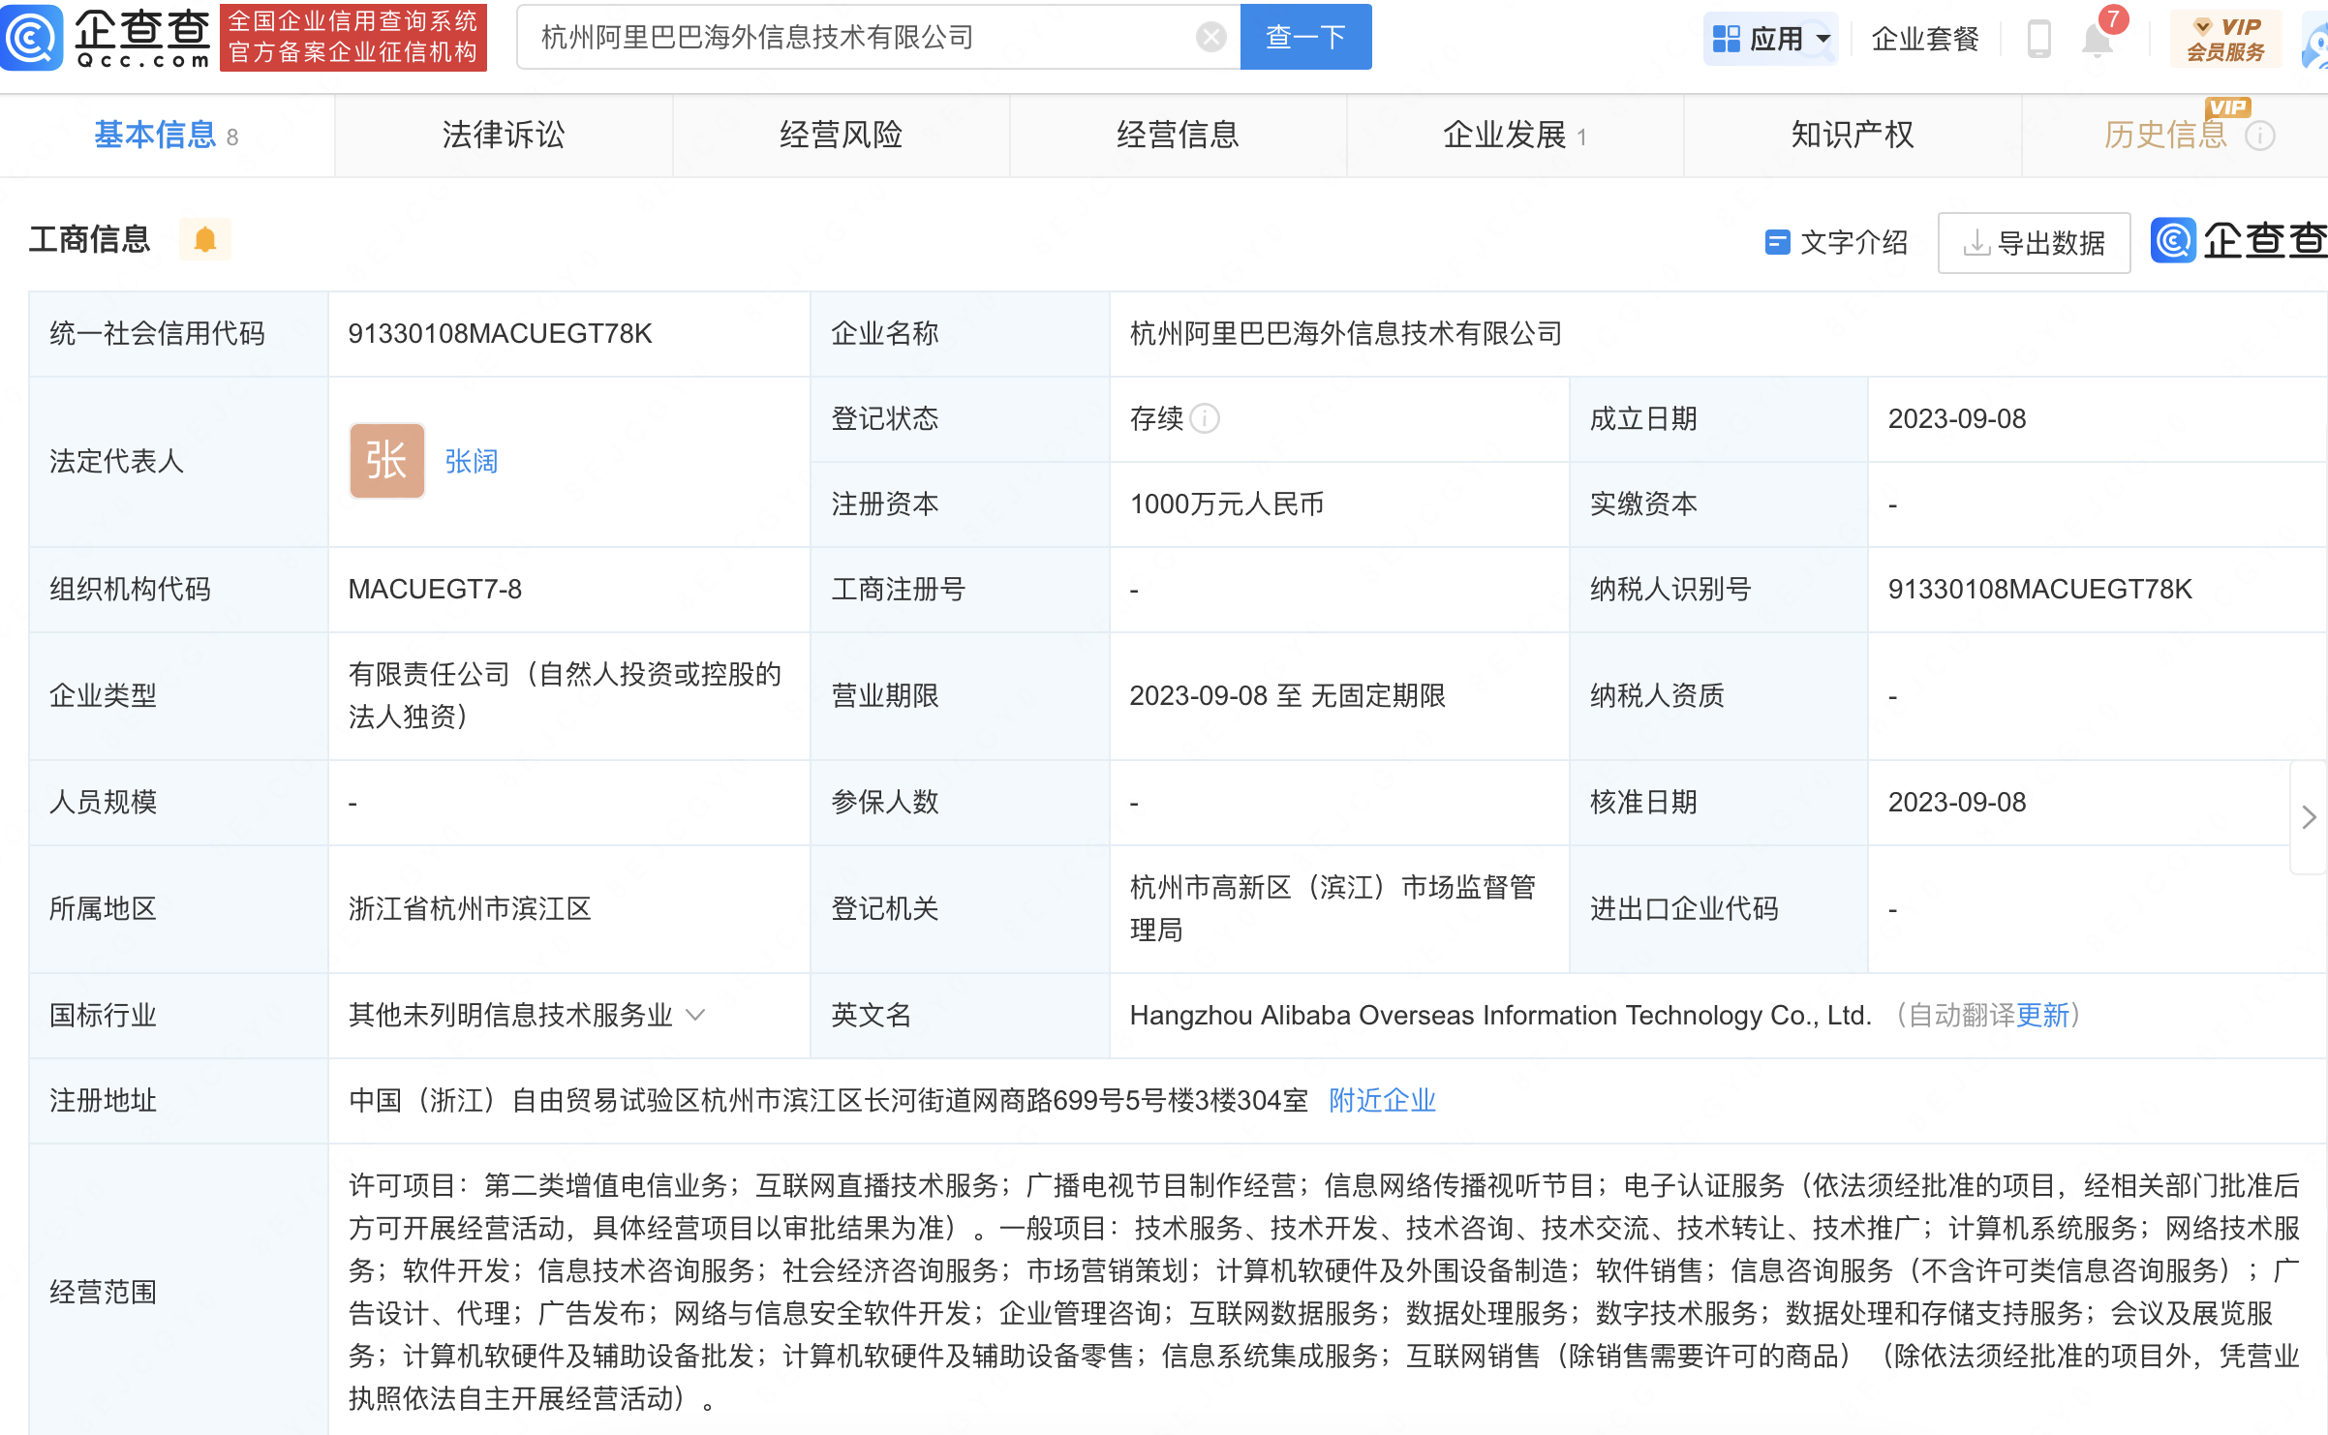Open the 知识产权 tab

pos(1852,135)
